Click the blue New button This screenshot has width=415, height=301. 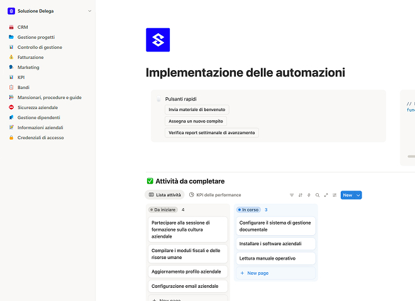coord(348,195)
